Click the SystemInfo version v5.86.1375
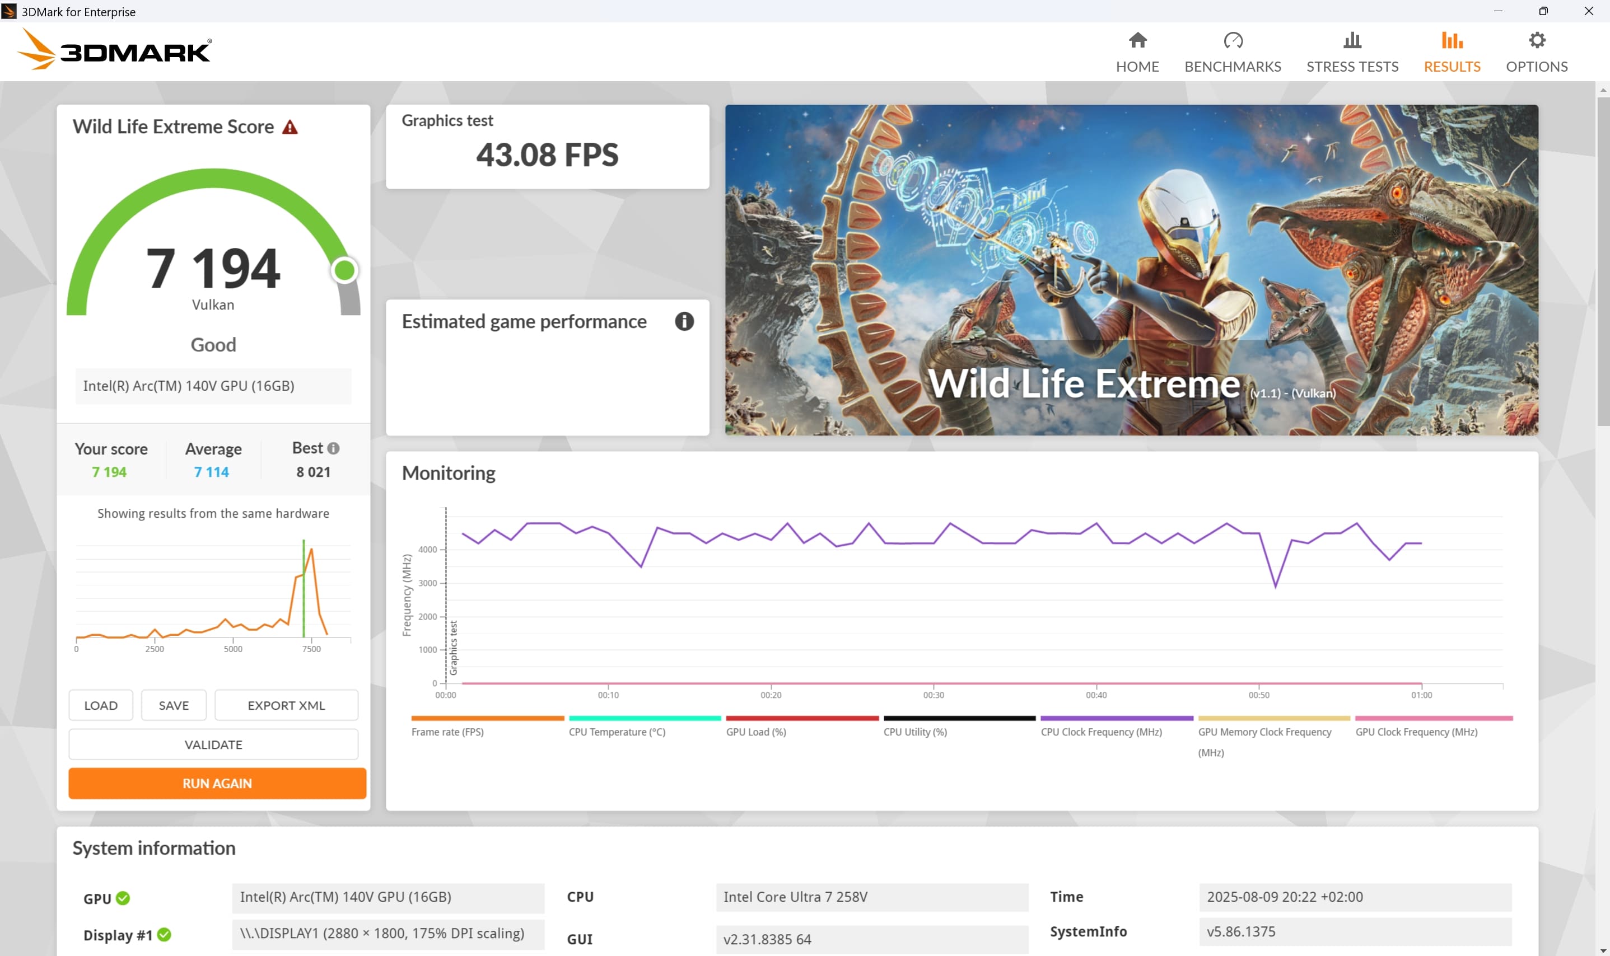This screenshot has width=1610, height=956. [x=1355, y=932]
